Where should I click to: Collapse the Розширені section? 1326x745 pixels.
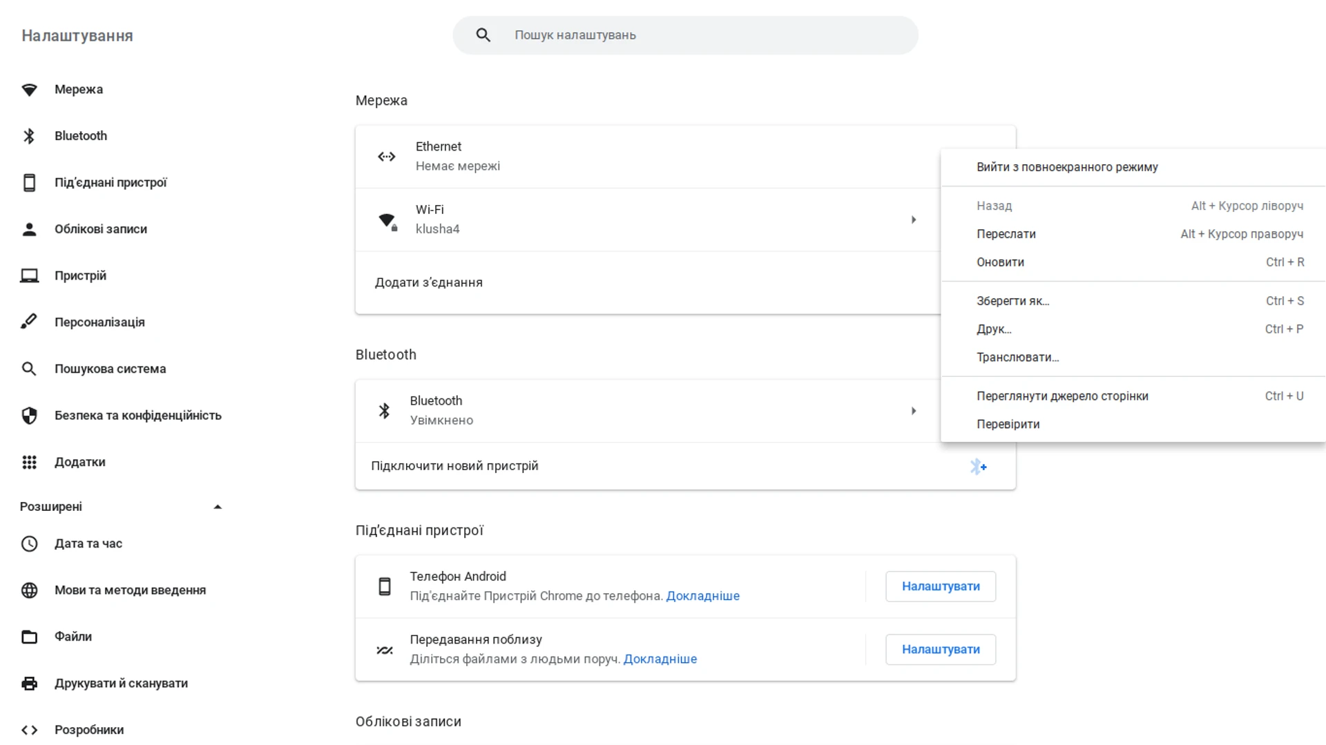(x=218, y=507)
